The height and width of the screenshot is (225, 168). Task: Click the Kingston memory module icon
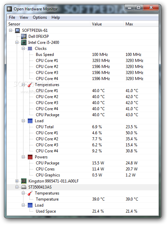point(24,181)
